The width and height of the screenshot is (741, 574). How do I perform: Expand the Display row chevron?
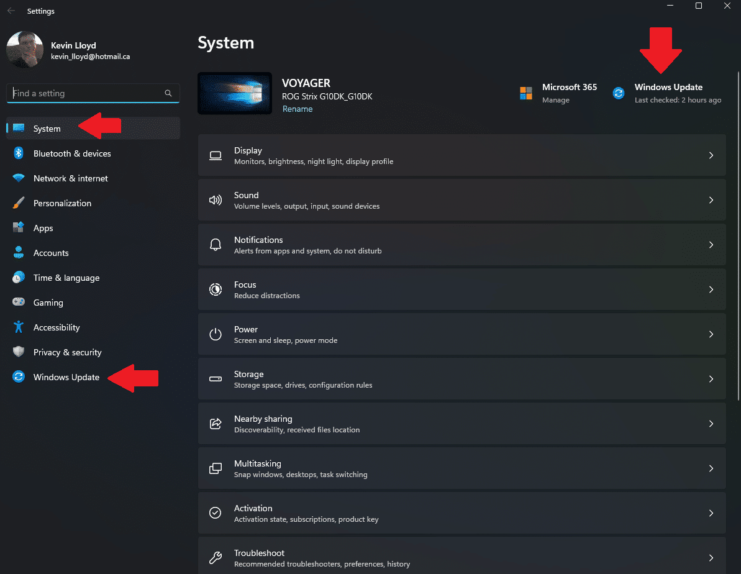point(711,155)
